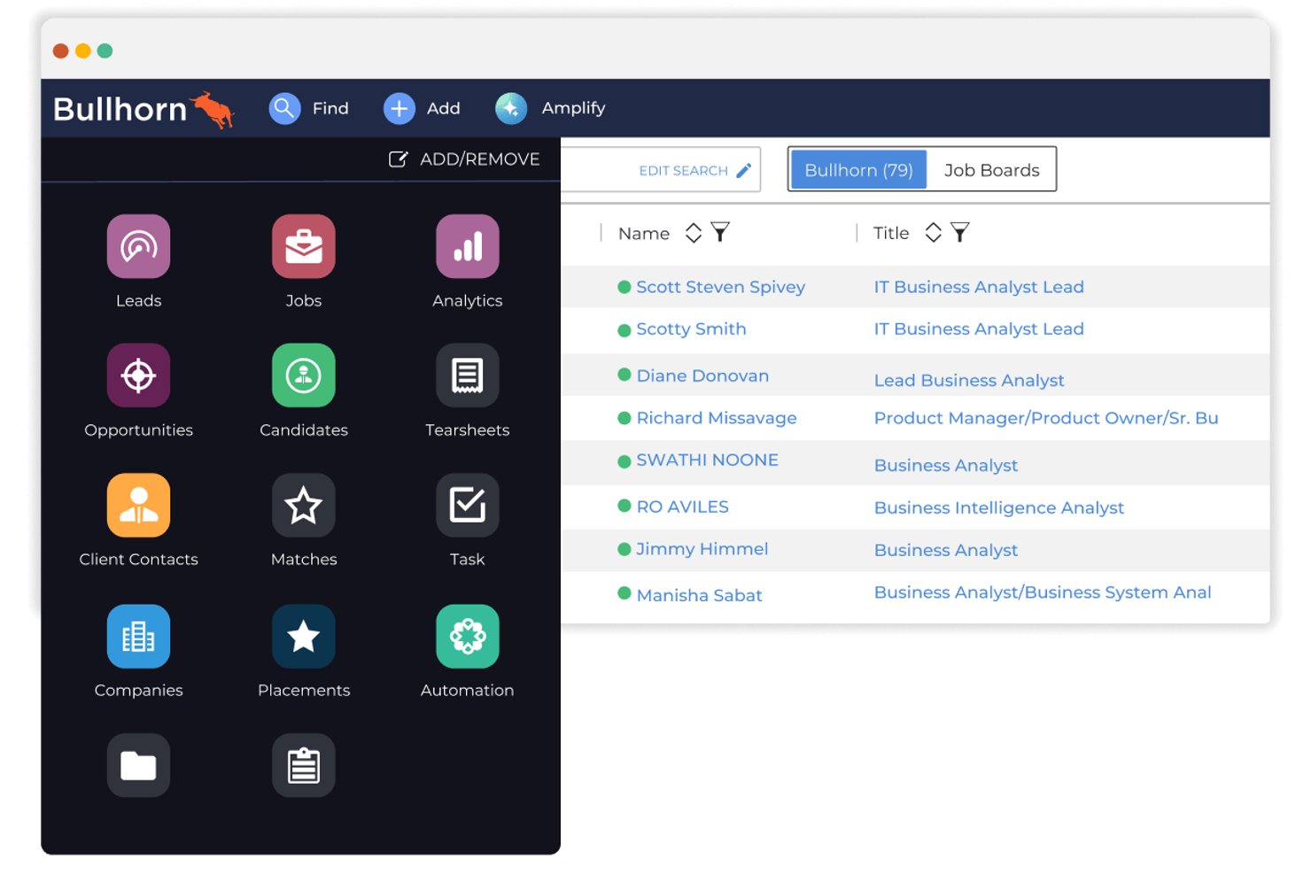Click the red close window button
1311x874 pixels.
pyautogui.click(x=61, y=50)
